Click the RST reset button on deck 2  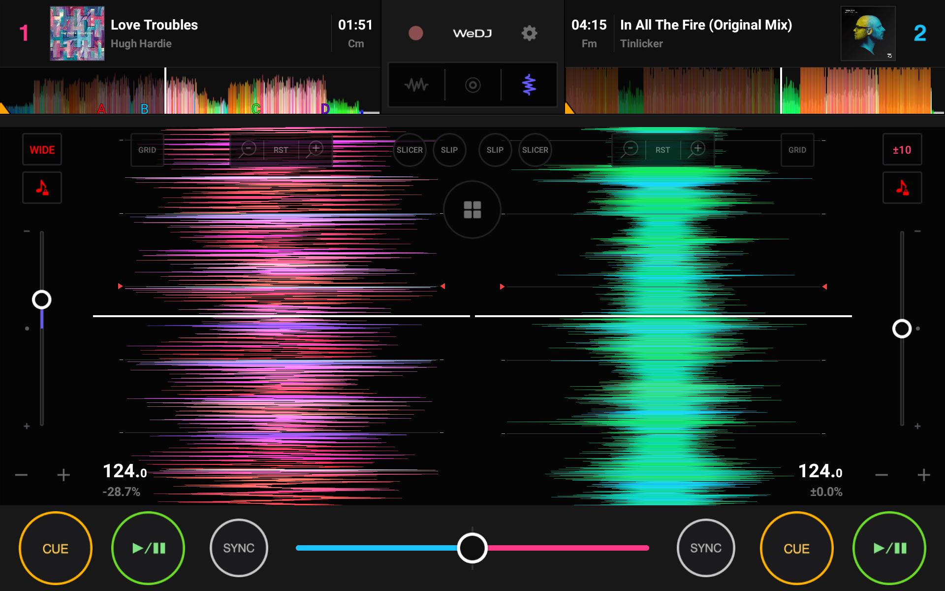662,150
